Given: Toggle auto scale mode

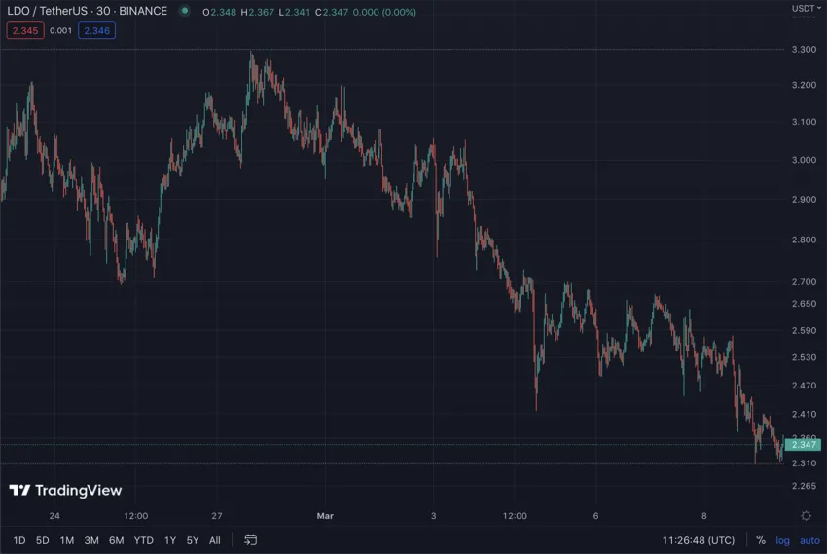Looking at the screenshot, I should point(809,540).
